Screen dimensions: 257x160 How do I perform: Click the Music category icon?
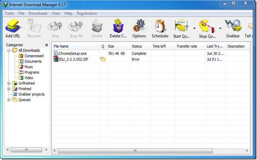pyautogui.click(x=21, y=67)
